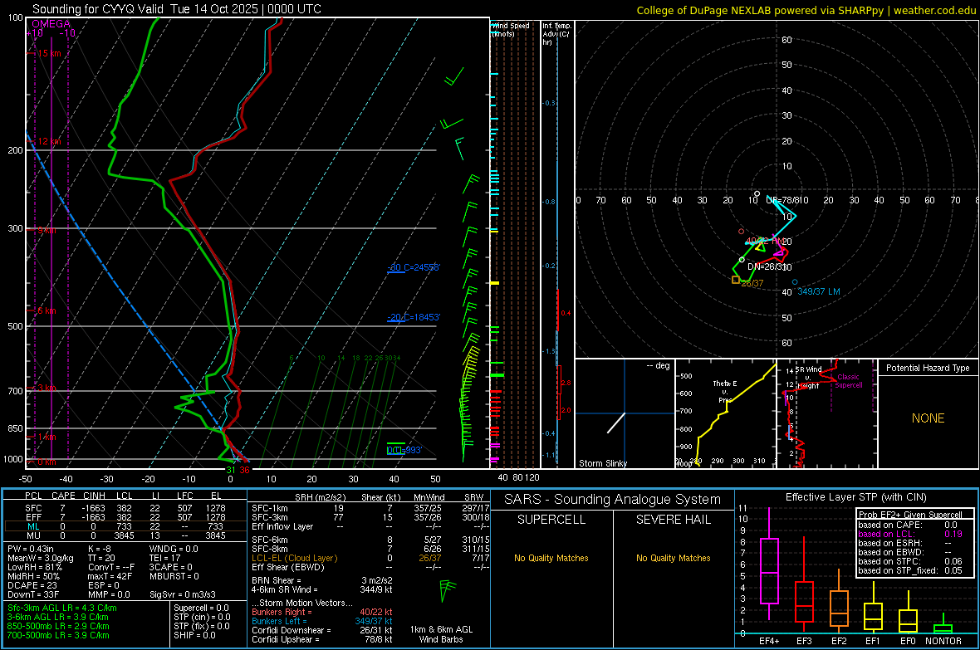Click the Storm Slinky panel label
980x650 pixels.
602,463
